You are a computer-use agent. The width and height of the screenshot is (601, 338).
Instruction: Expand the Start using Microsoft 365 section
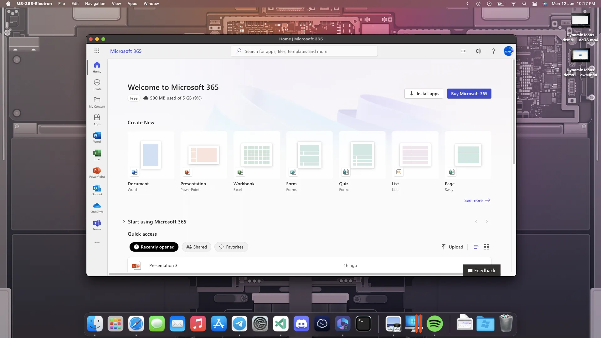click(124, 222)
